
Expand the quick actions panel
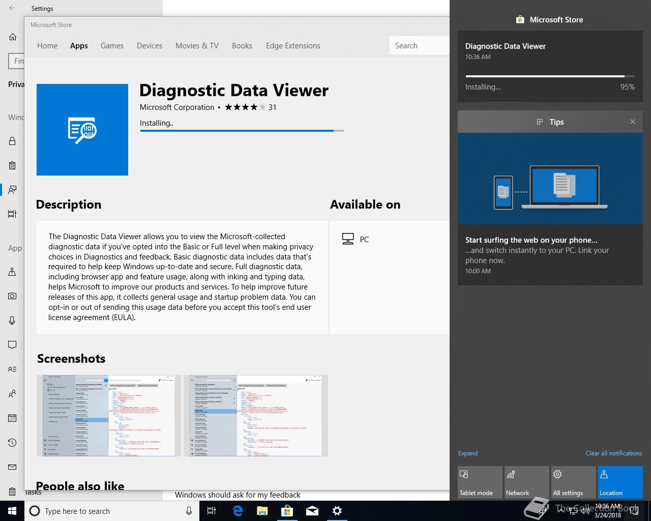467,453
